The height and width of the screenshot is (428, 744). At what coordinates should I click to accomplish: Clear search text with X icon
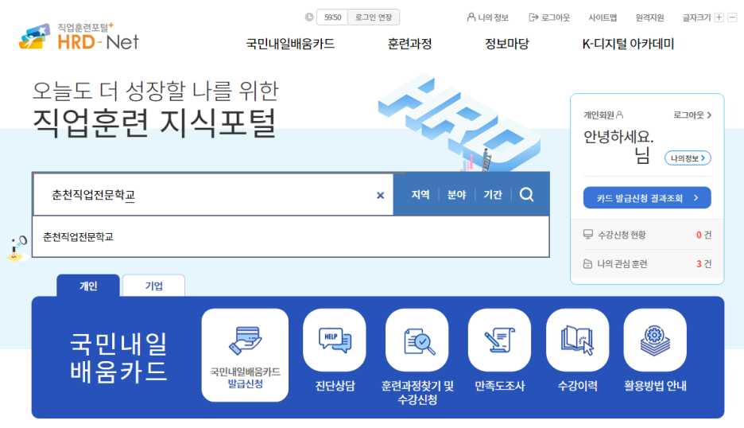pyautogui.click(x=380, y=195)
